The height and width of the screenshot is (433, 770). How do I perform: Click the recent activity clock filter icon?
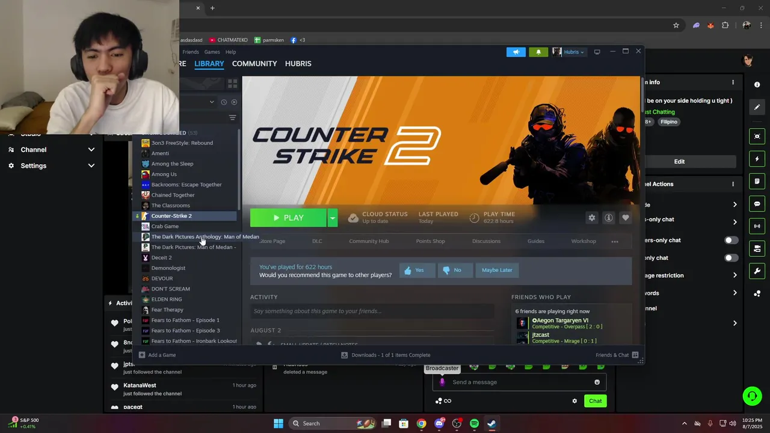click(x=224, y=102)
